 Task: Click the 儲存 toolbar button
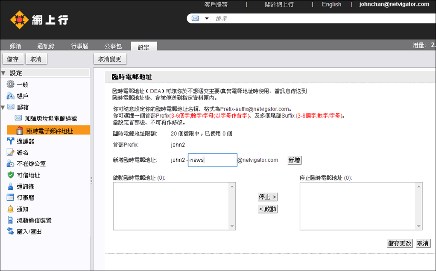click(13, 59)
